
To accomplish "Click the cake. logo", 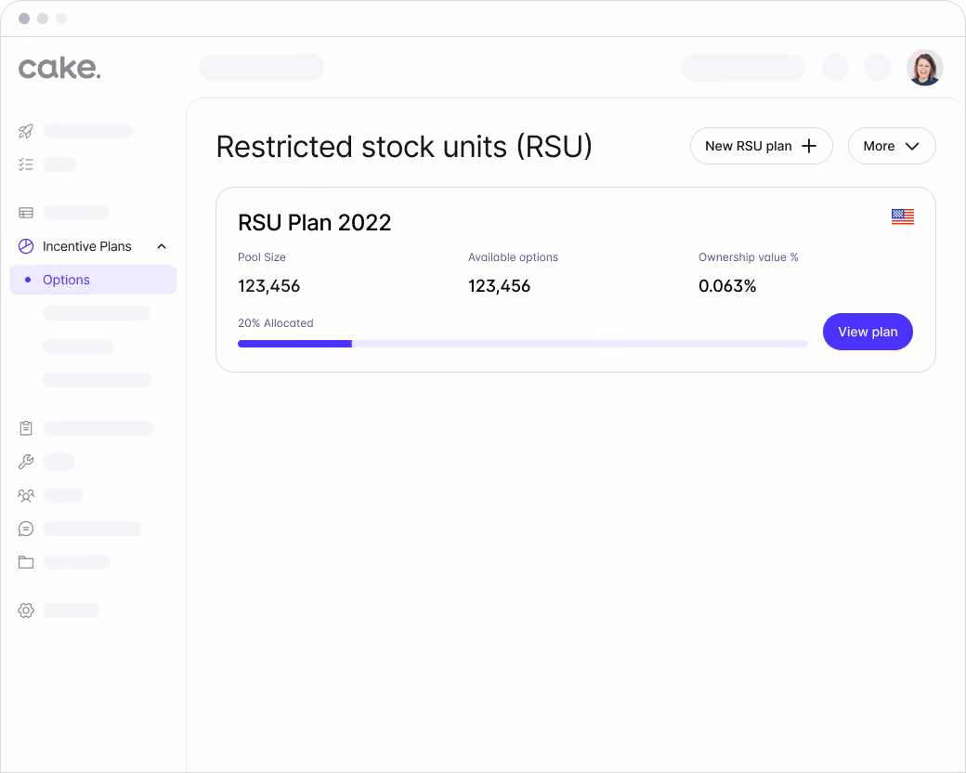I will [59, 68].
